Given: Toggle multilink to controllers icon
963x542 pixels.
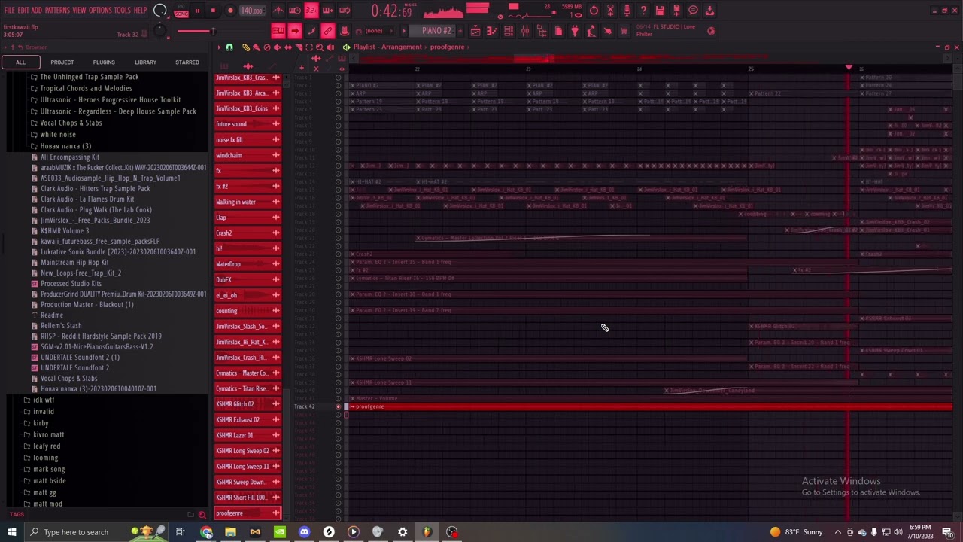Looking at the screenshot, I should [x=328, y=31].
